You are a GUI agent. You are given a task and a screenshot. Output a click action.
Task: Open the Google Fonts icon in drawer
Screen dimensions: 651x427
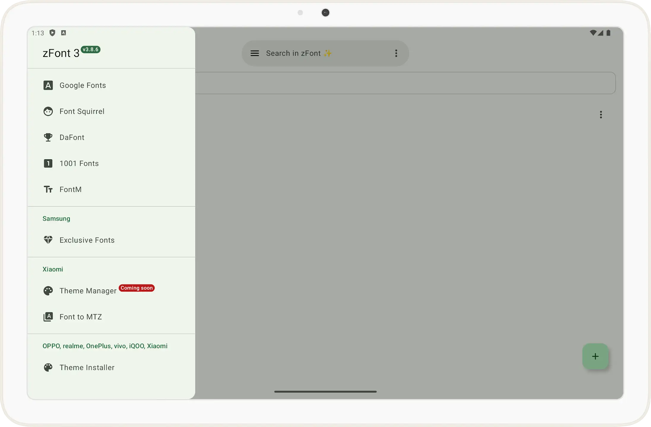point(48,85)
